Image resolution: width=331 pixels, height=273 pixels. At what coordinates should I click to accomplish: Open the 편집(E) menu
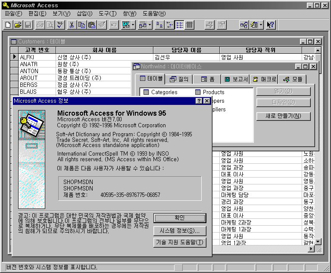tap(37, 14)
